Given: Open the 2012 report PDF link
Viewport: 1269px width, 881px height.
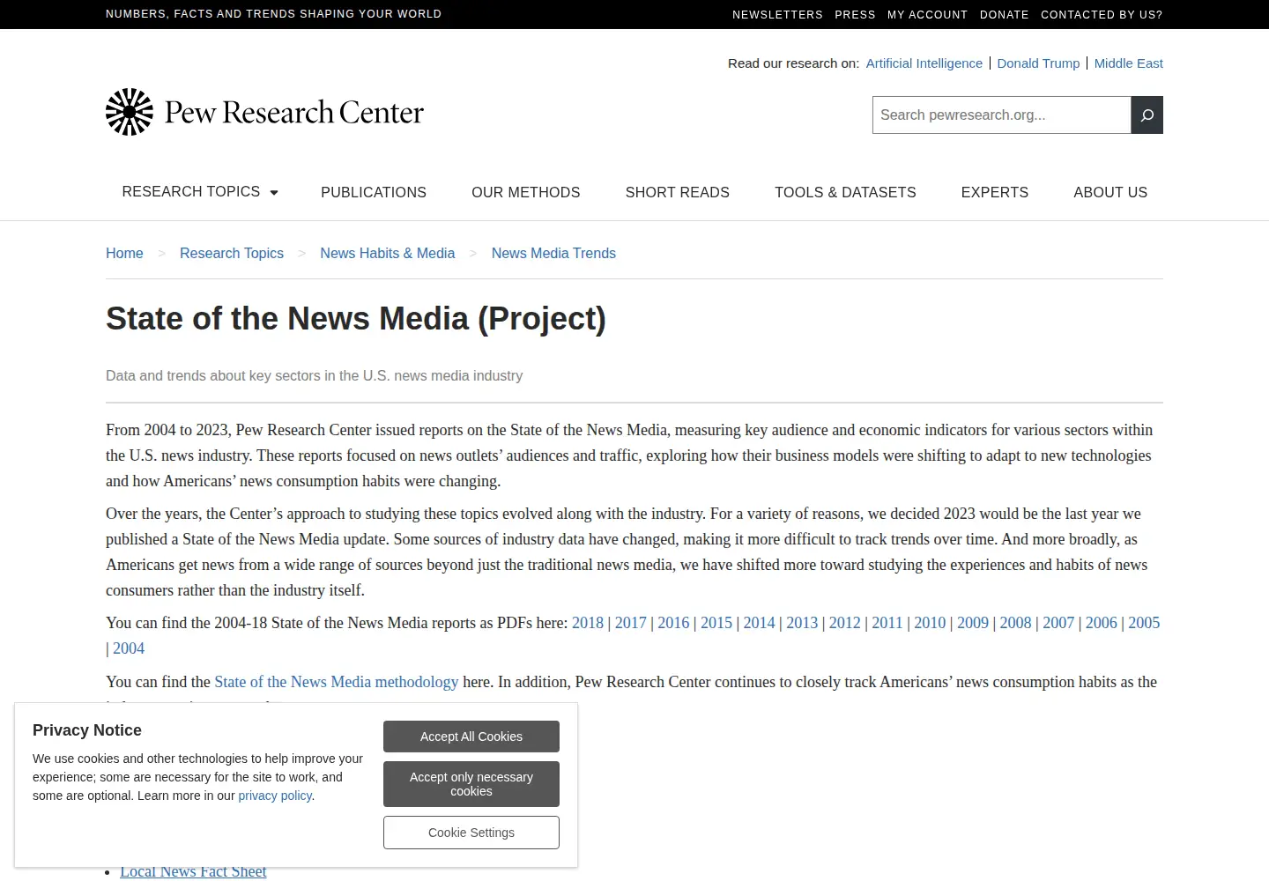Looking at the screenshot, I should (x=844, y=623).
